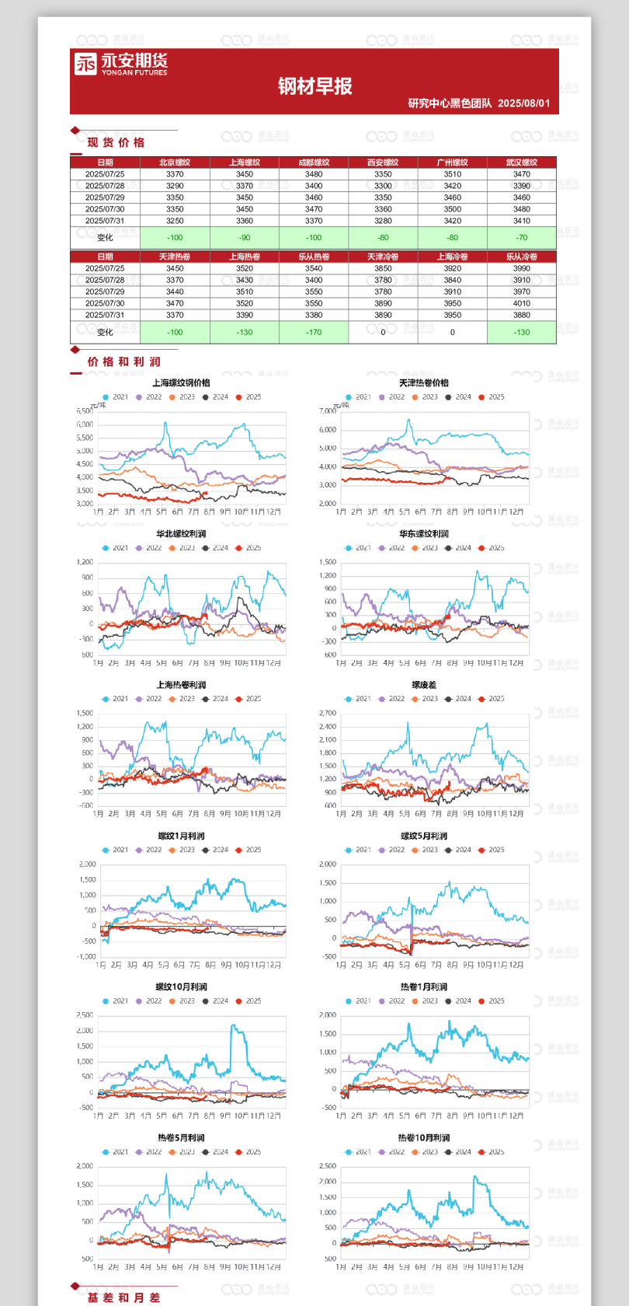The height and width of the screenshot is (1306, 629).
Task: Click the 武汉螺纹 column header
Action: click(x=522, y=162)
